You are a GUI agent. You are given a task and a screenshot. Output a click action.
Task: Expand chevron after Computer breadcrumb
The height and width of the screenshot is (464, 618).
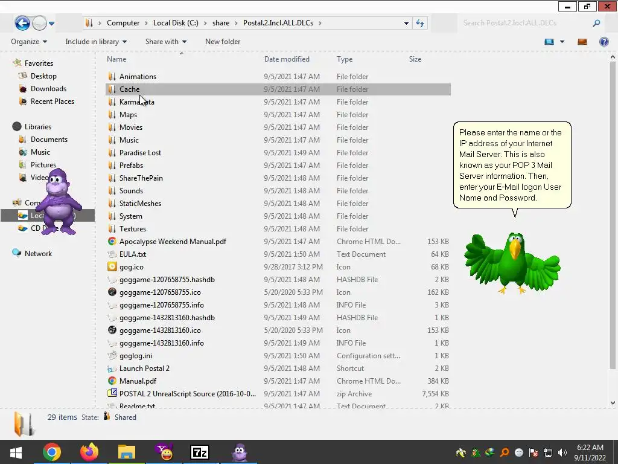coord(146,24)
